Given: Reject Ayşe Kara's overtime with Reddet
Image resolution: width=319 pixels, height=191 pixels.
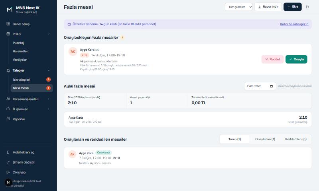Looking at the screenshot, I should [272, 59].
